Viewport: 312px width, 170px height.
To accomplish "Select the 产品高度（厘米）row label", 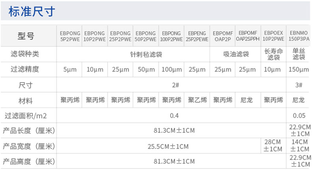I will 28,161.
